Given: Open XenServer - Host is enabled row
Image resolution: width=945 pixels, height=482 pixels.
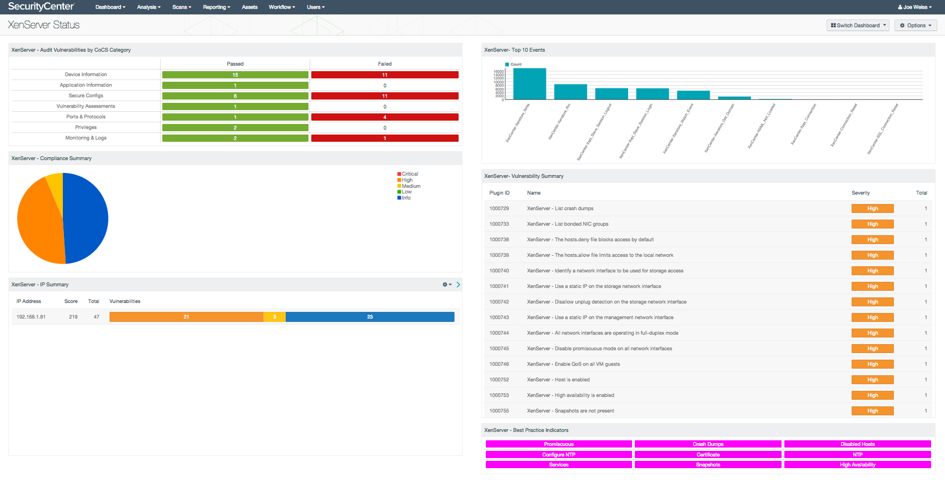Looking at the screenshot, I should coord(708,380).
